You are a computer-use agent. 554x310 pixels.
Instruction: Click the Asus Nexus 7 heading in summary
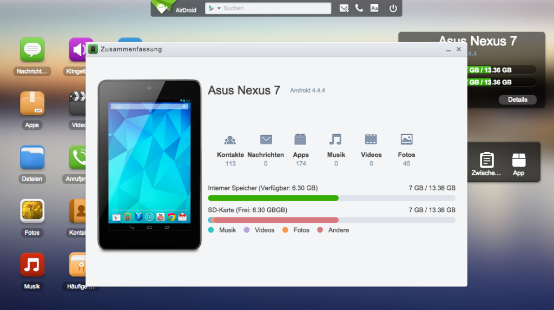pyautogui.click(x=244, y=90)
